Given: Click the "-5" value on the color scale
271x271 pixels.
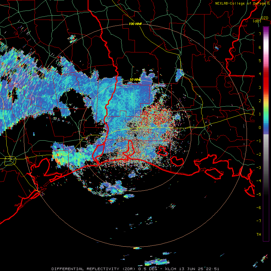Looking at the screenshot, I should [259, 194].
